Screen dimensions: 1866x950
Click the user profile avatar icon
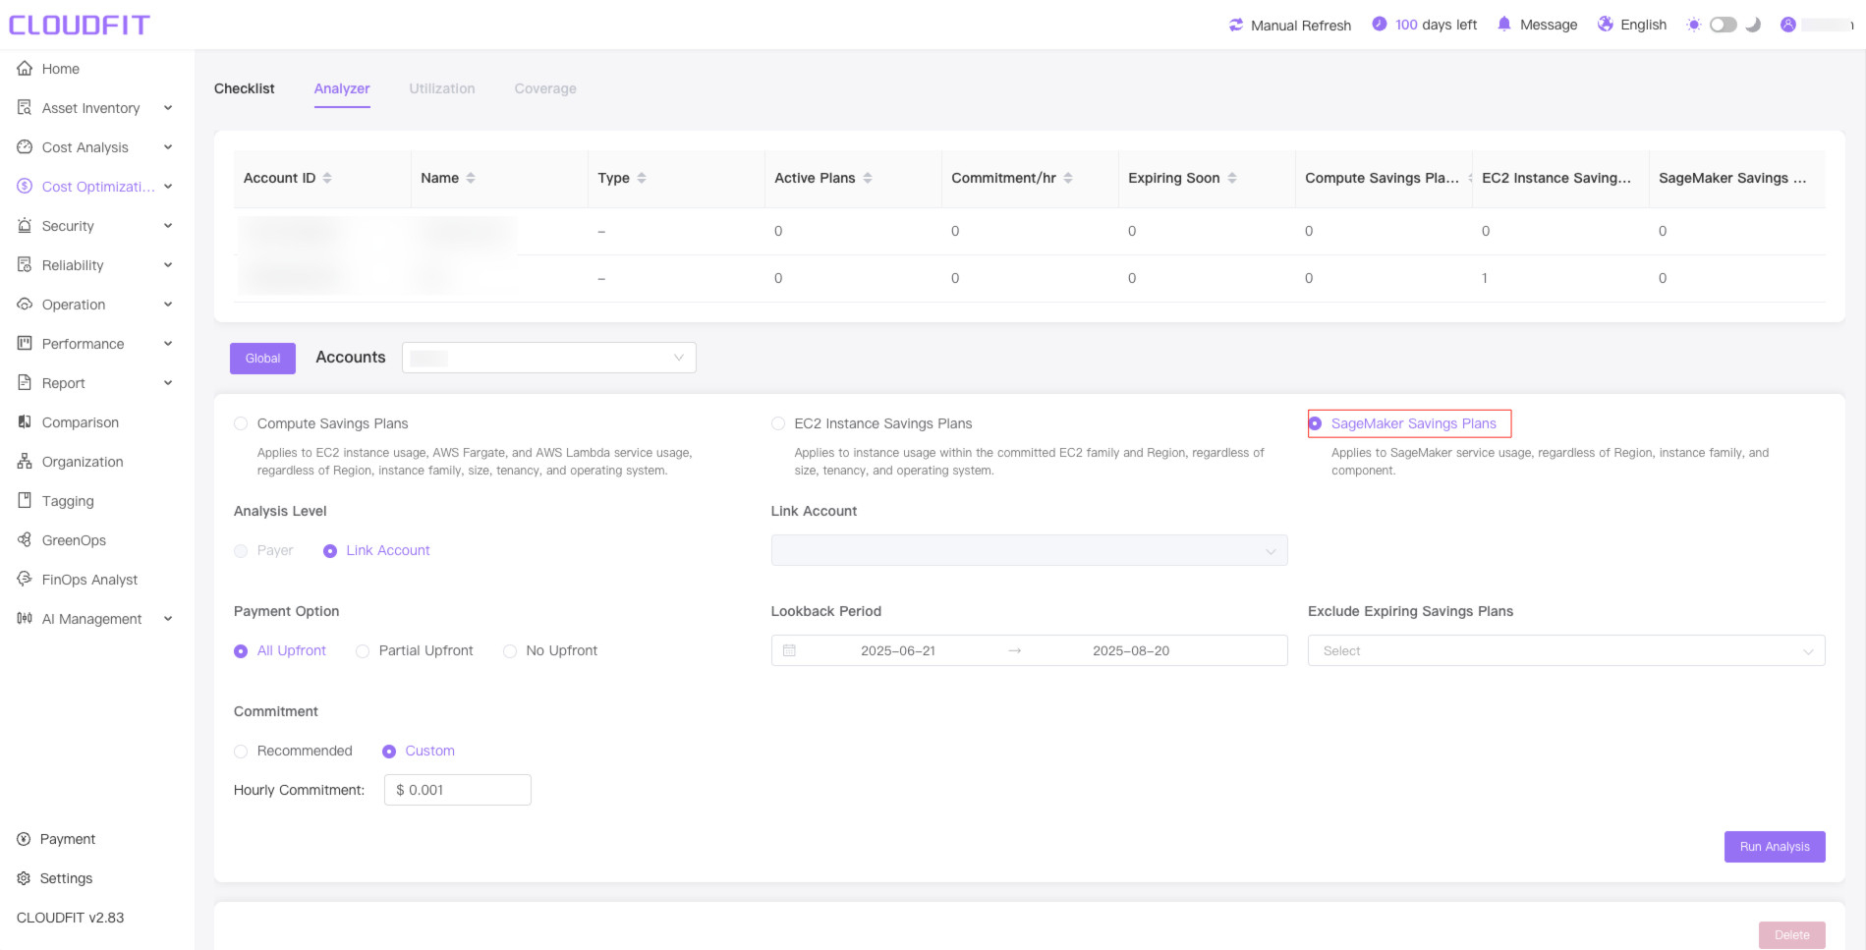pos(1788,25)
